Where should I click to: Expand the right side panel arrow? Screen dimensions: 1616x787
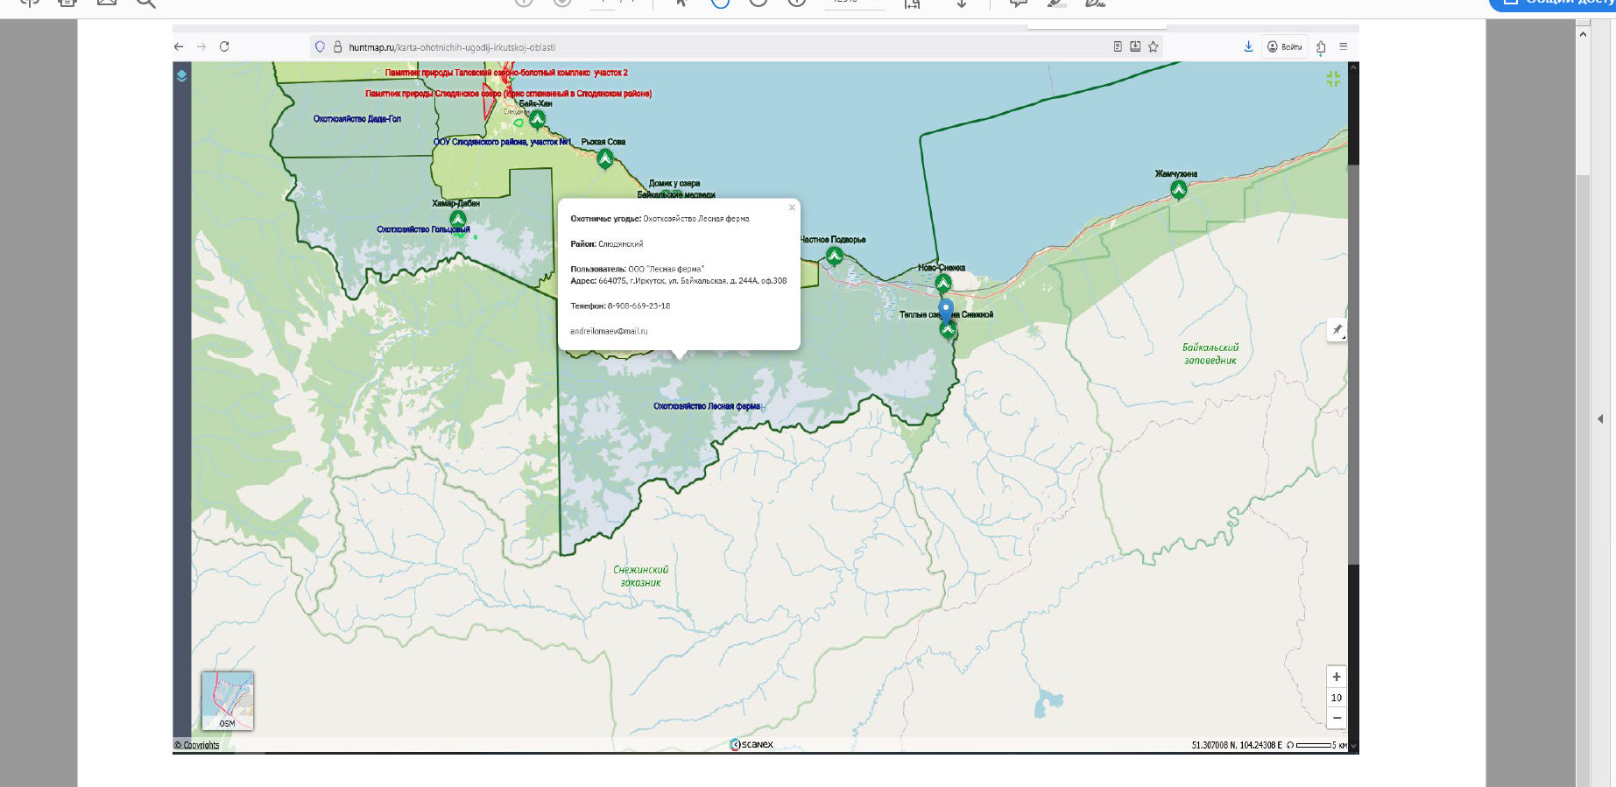(1600, 419)
